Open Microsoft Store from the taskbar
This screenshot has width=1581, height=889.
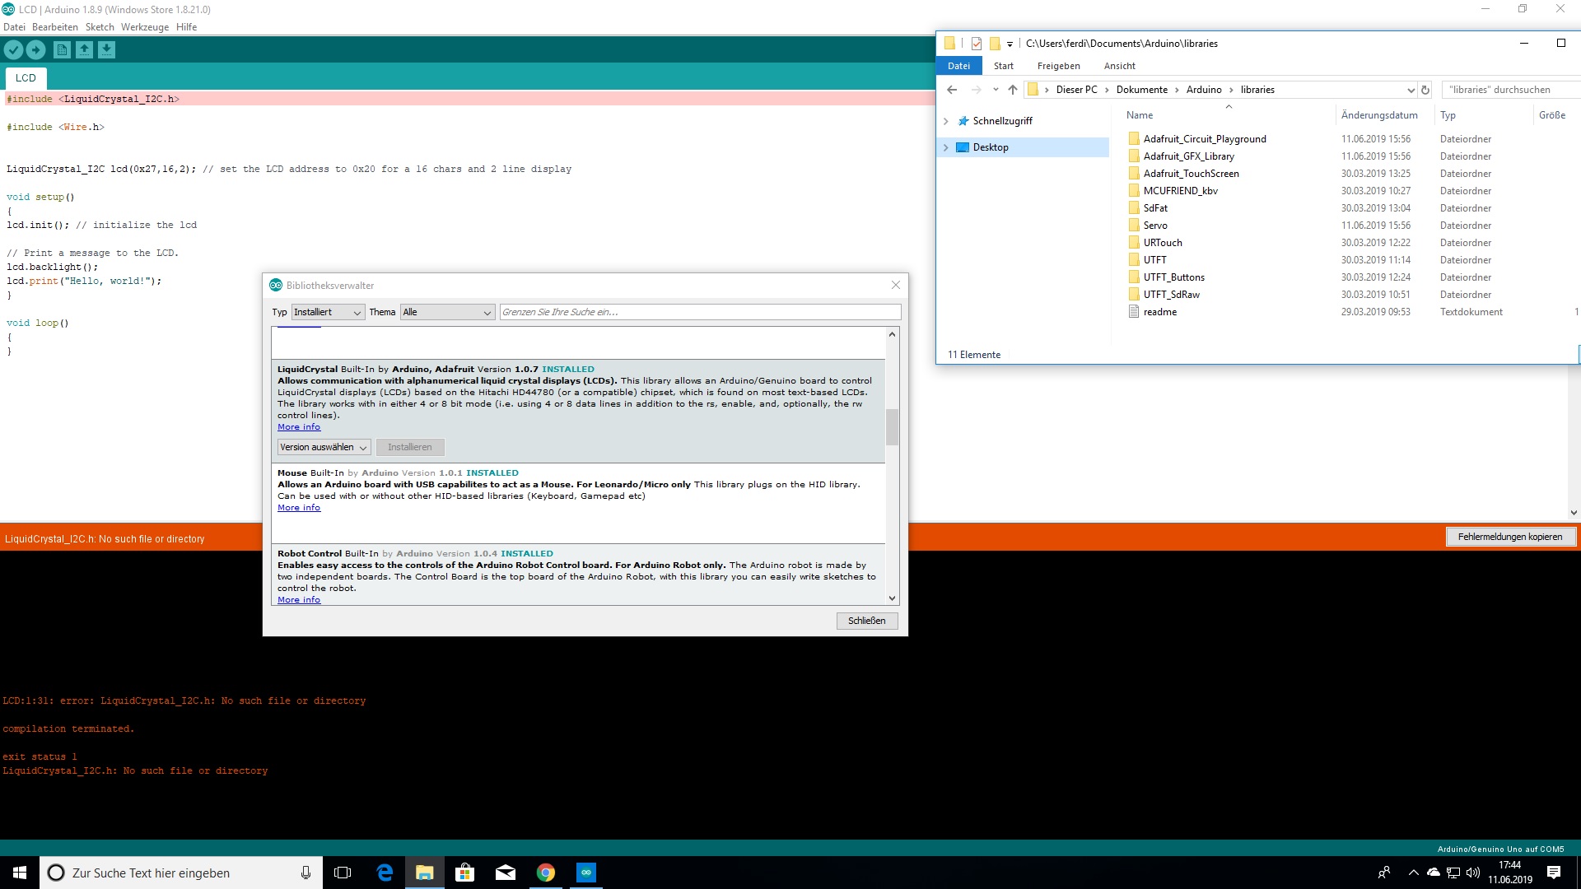tap(465, 873)
